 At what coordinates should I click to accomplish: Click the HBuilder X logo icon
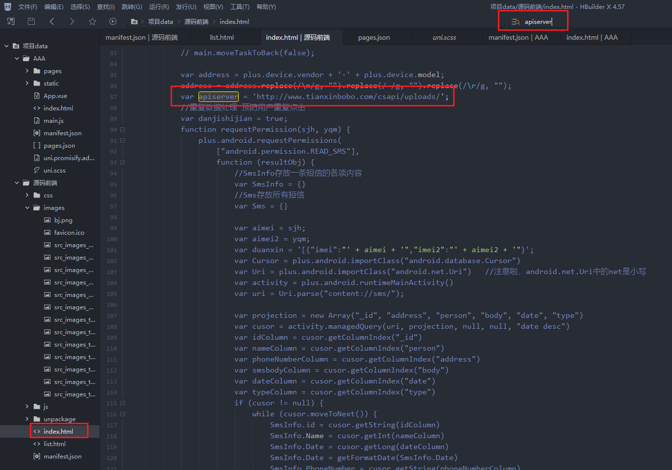coord(7,7)
